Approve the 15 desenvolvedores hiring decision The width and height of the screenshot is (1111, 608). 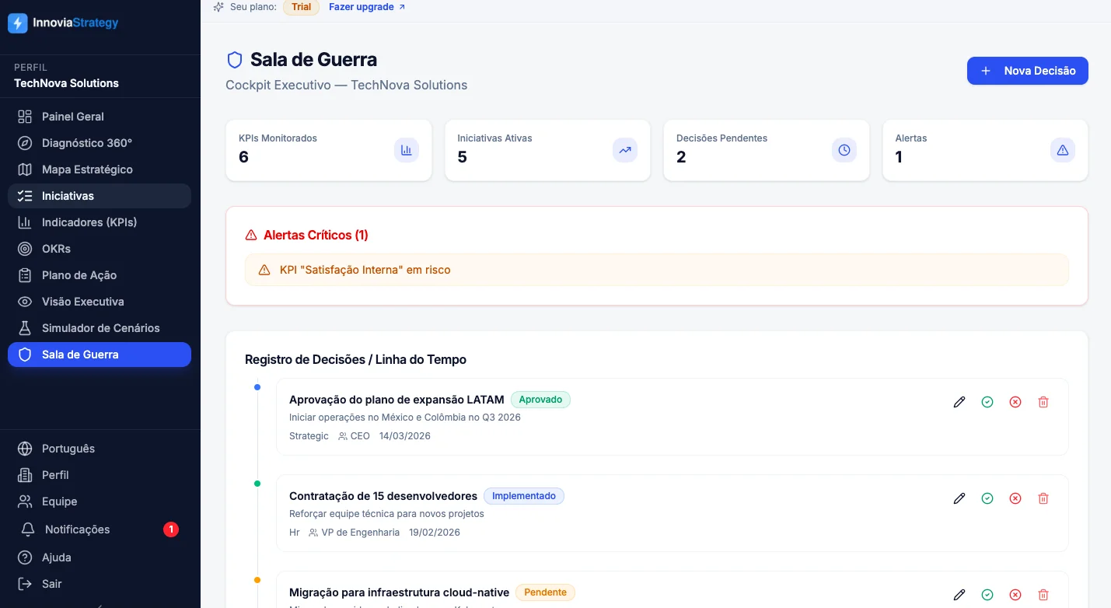tap(987, 498)
